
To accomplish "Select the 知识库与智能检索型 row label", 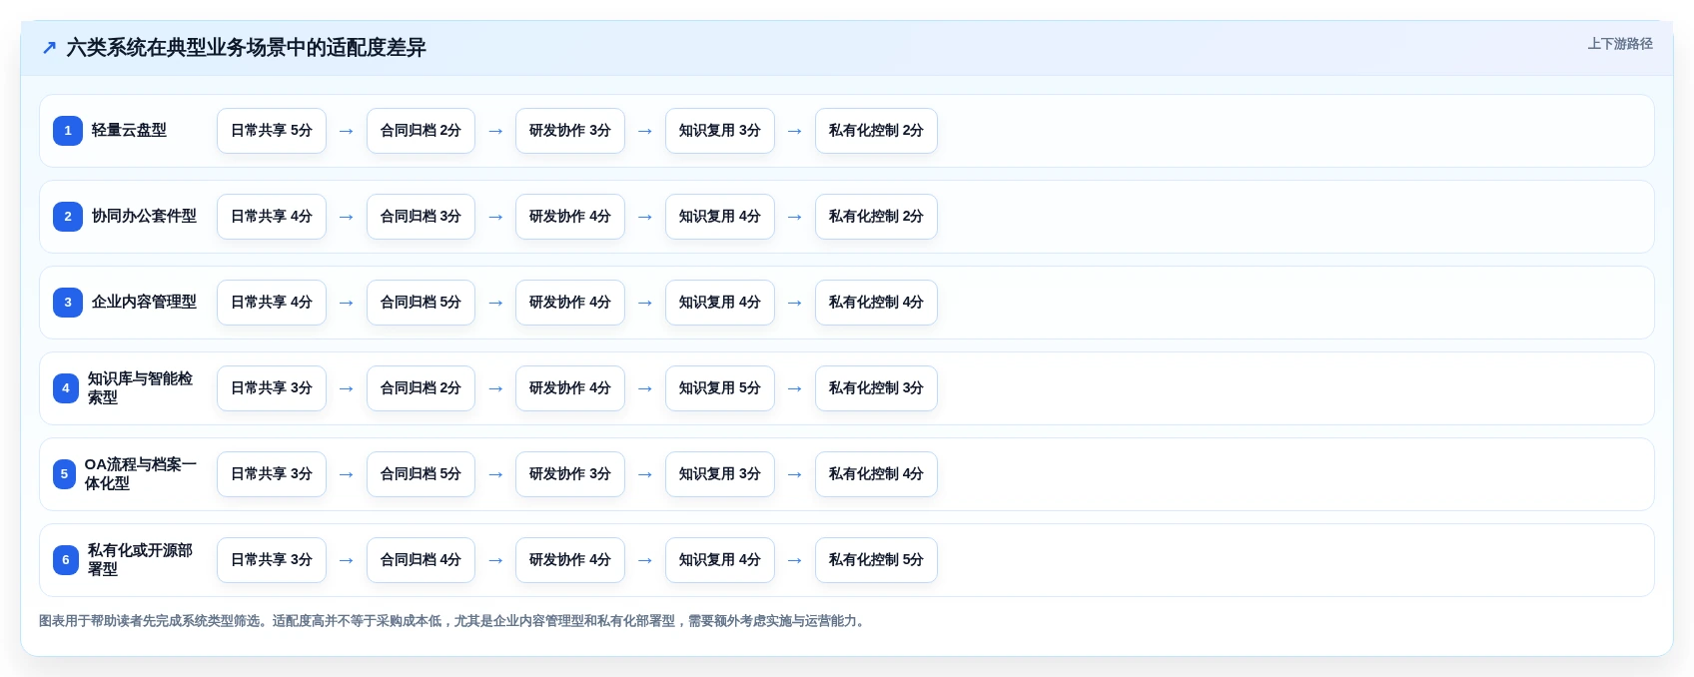I will pos(140,388).
